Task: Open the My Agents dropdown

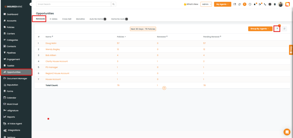Action: coord(222,4)
